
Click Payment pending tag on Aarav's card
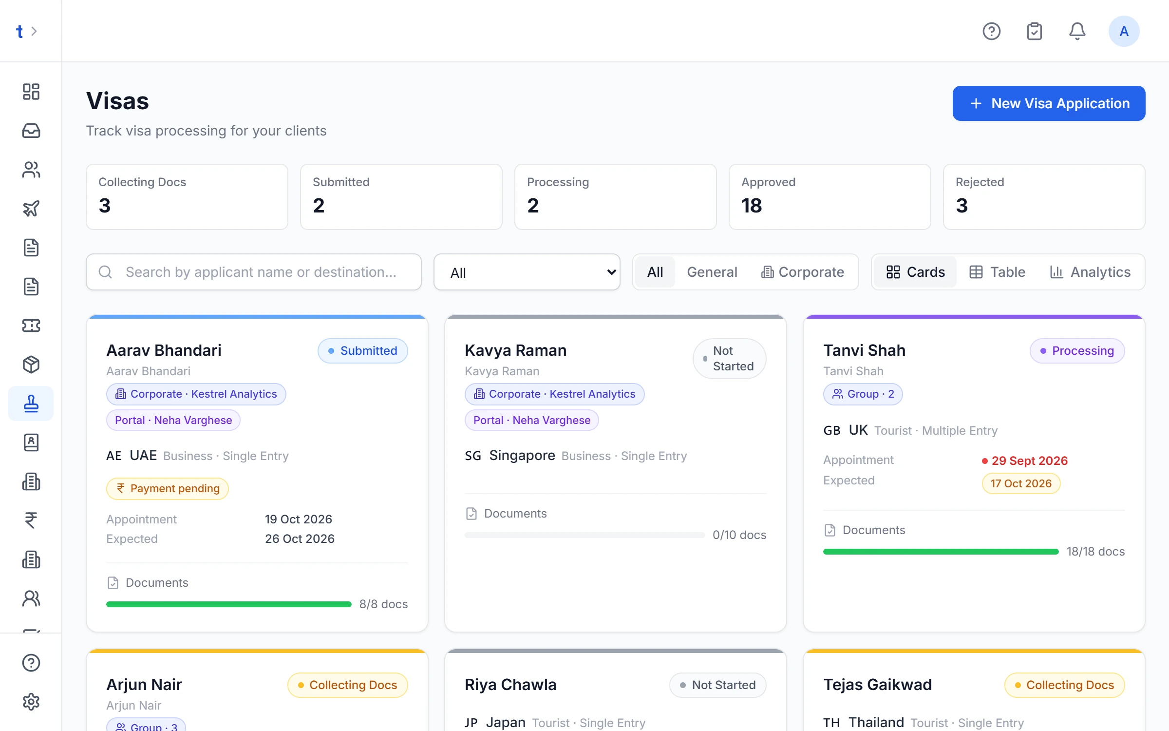point(168,488)
